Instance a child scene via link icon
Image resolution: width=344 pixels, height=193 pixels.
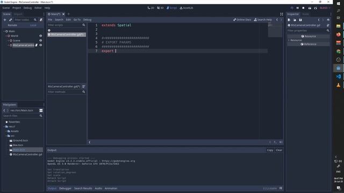pyautogui.click(x=11, y=20)
